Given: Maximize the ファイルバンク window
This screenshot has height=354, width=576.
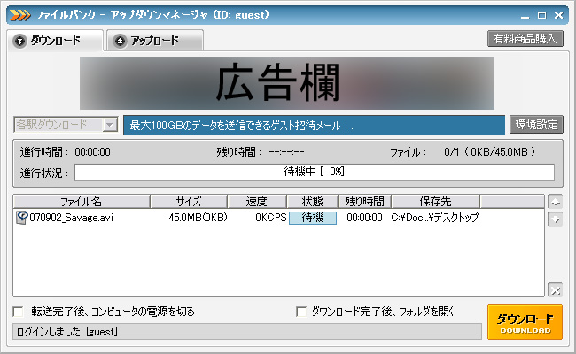Looking at the screenshot, I should [541, 15].
